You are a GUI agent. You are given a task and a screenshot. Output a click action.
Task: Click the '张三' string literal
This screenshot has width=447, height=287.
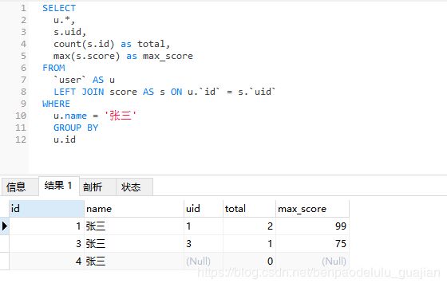pos(121,116)
